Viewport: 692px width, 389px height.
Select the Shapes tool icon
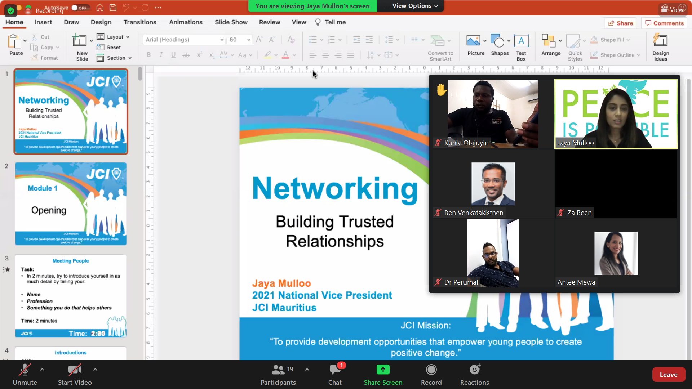497,41
